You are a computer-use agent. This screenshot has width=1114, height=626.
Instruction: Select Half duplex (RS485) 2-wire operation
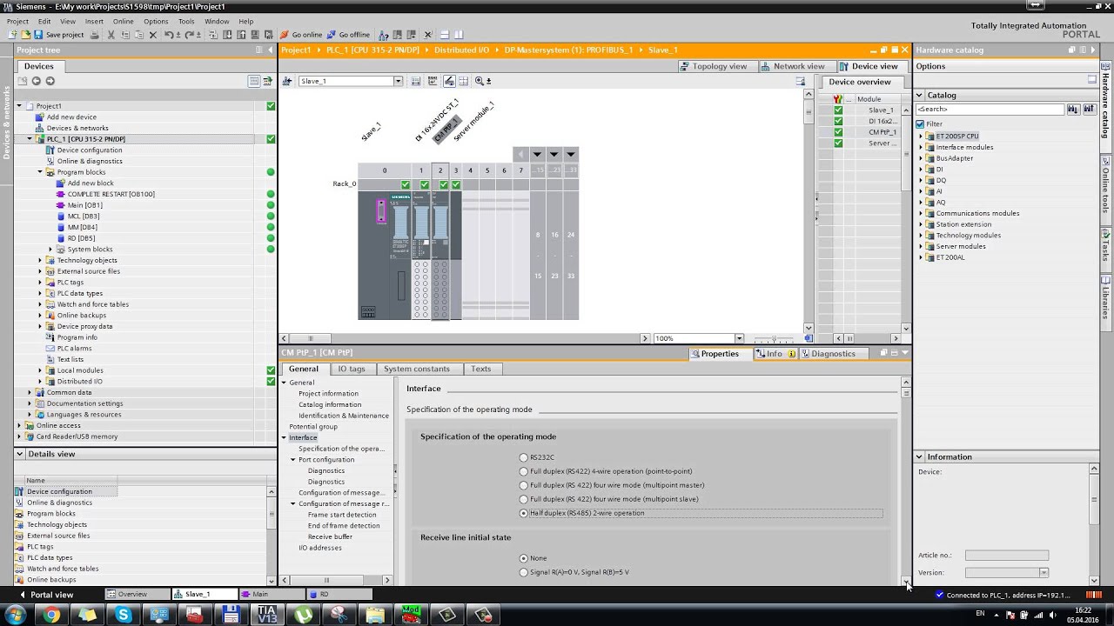click(523, 513)
